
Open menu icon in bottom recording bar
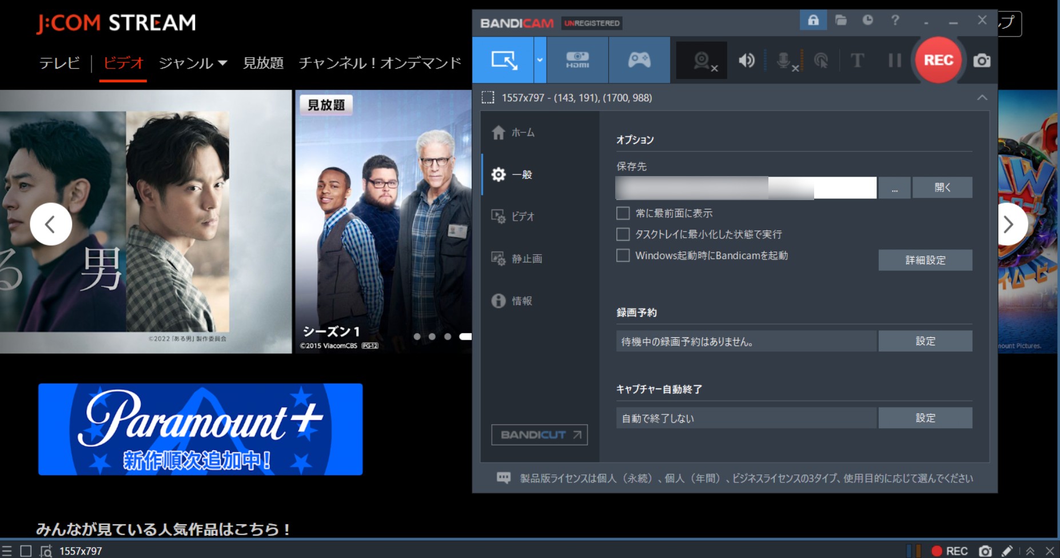pyautogui.click(x=7, y=551)
